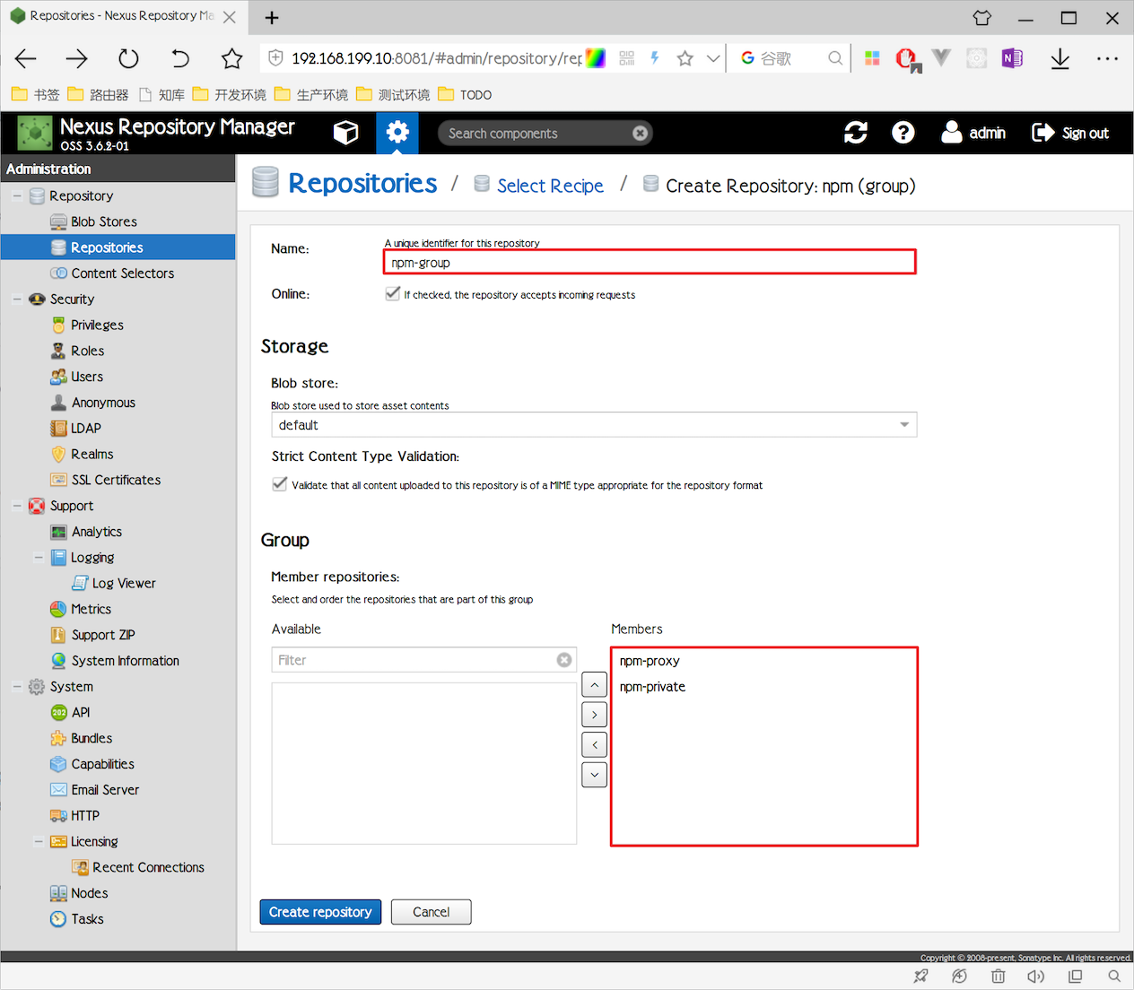The image size is (1134, 990).
Task: Bookmark page with toolbar star icon
Action: coord(232,58)
